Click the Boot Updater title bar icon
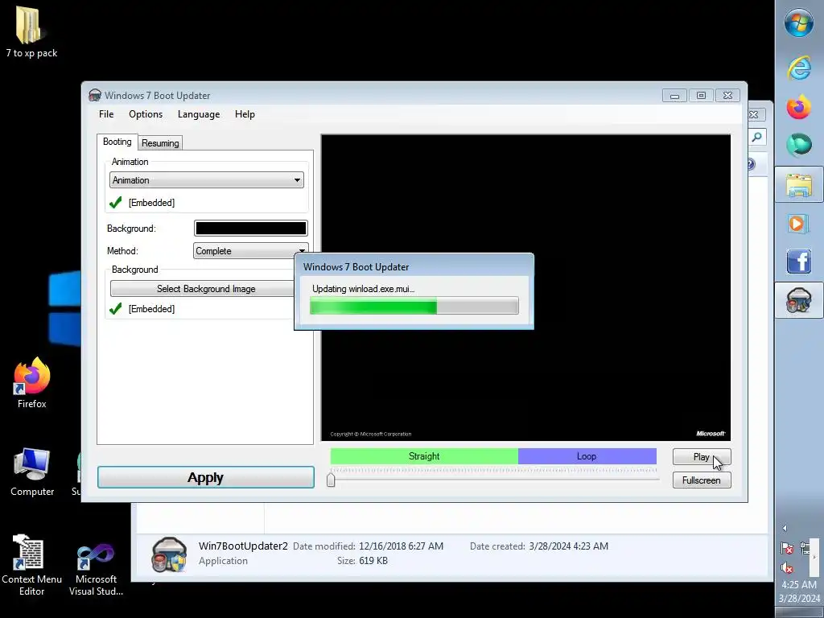This screenshot has width=824, height=618. (95, 95)
